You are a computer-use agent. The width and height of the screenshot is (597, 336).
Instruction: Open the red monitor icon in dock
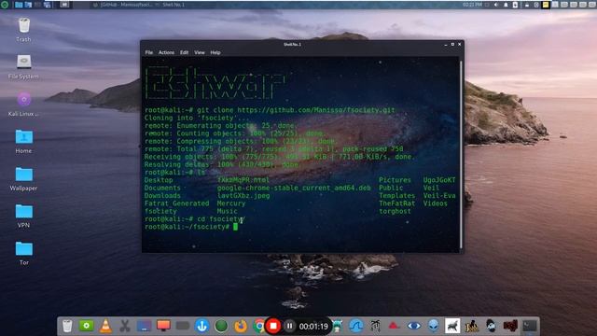[163, 326]
